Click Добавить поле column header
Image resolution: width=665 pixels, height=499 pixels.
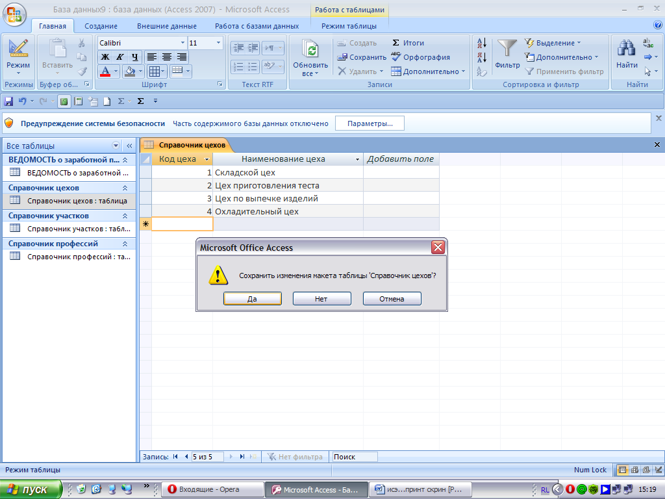click(x=401, y=159)
